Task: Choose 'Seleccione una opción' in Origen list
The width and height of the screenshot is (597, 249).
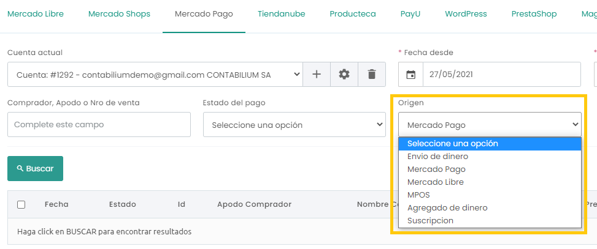Action: 490,144
